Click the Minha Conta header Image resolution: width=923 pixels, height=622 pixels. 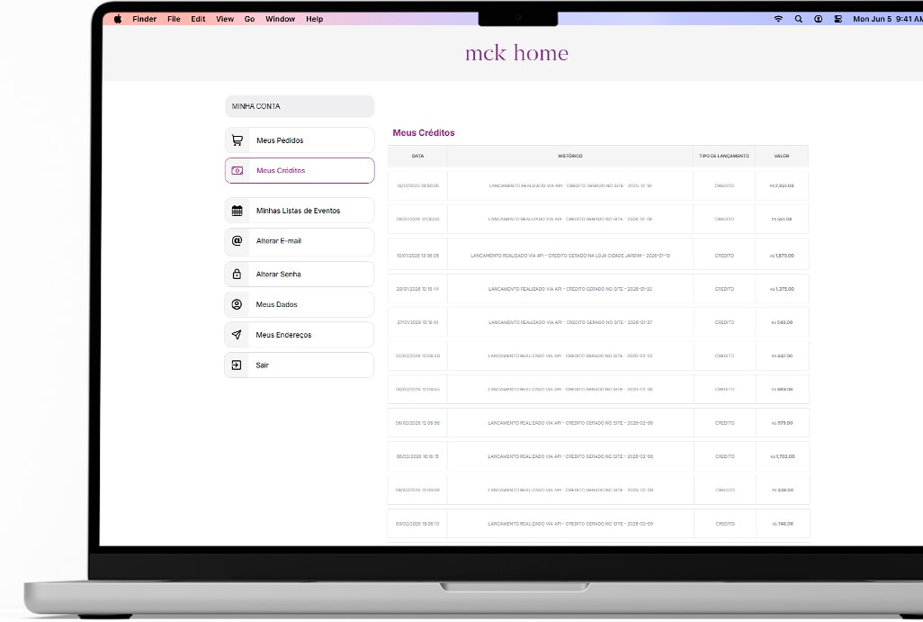pyautogui.click(x=299, y=106)
